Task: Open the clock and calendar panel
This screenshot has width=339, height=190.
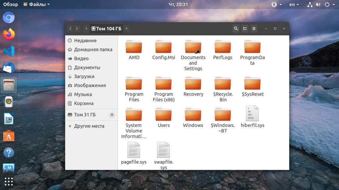Action: [178, 5]
